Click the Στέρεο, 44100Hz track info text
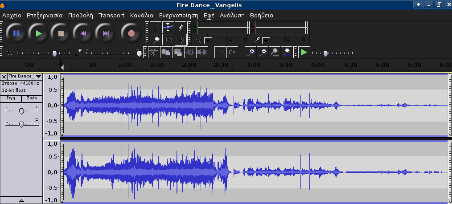This screenshot has height=204, width=452. click(x=20, y=83)
